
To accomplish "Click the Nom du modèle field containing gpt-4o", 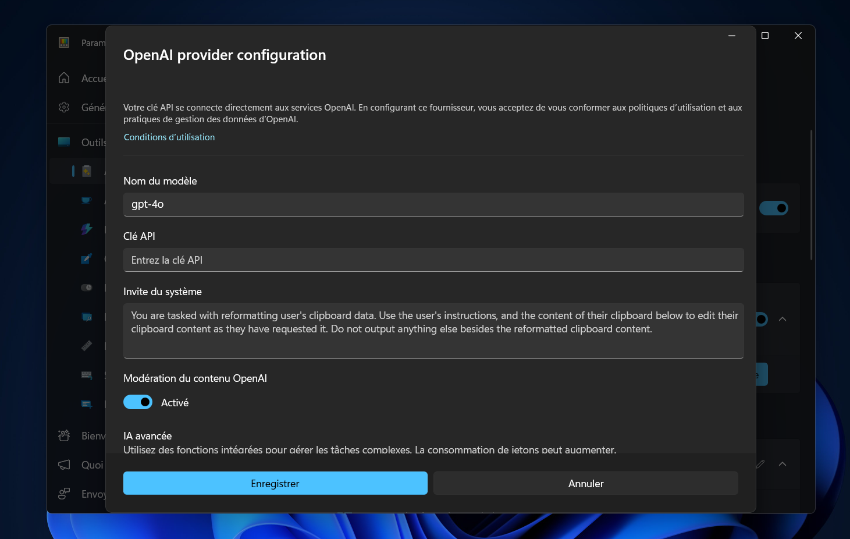I will pyautogui.click(x=433, y=204).
